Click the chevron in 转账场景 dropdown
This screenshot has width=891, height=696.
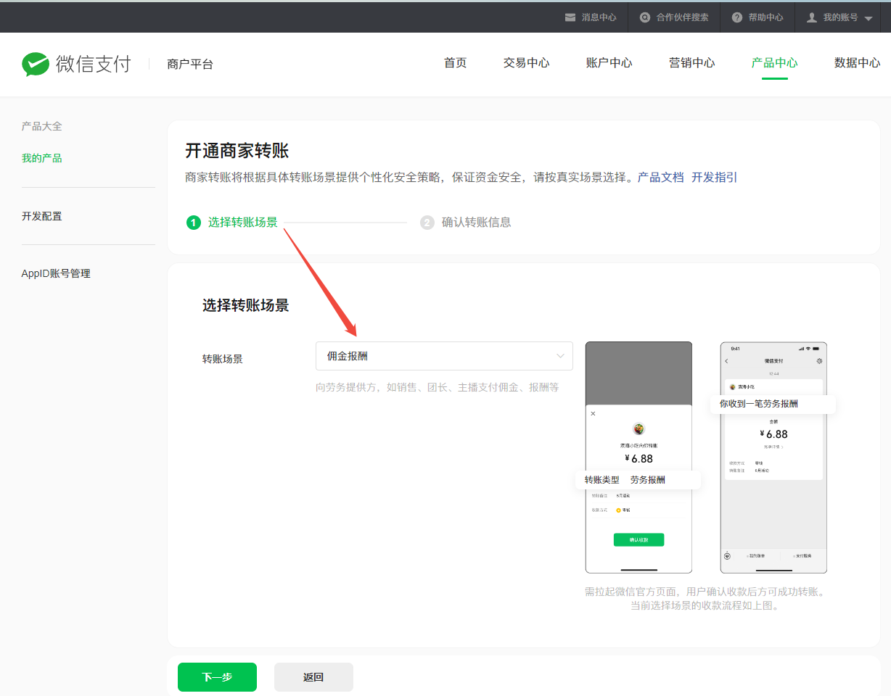tap(560, 356)
